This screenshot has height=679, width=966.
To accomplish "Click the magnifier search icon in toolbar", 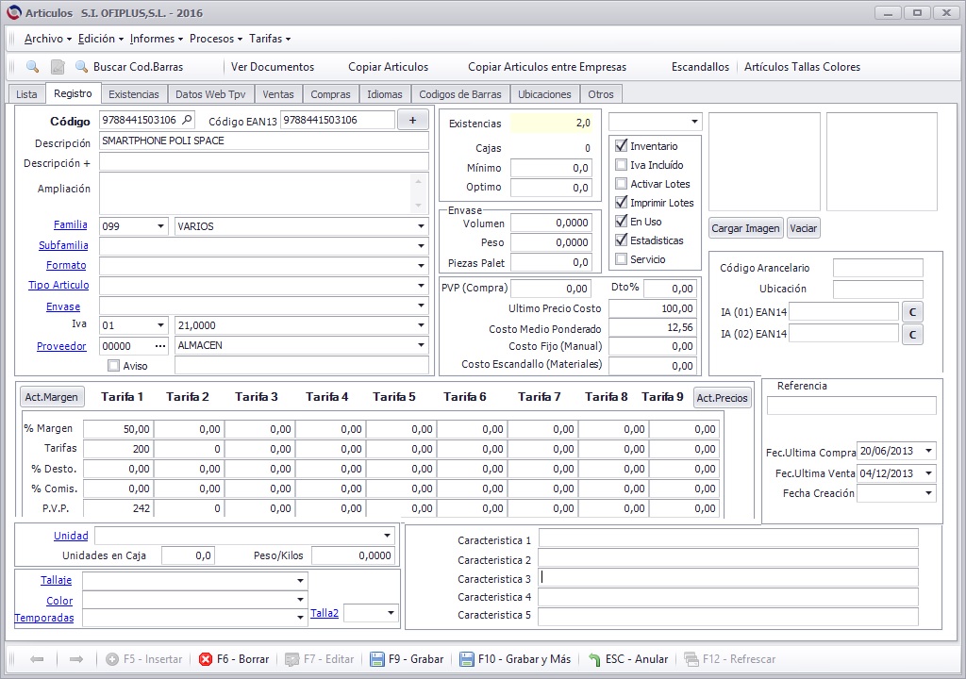I will 33,67.
